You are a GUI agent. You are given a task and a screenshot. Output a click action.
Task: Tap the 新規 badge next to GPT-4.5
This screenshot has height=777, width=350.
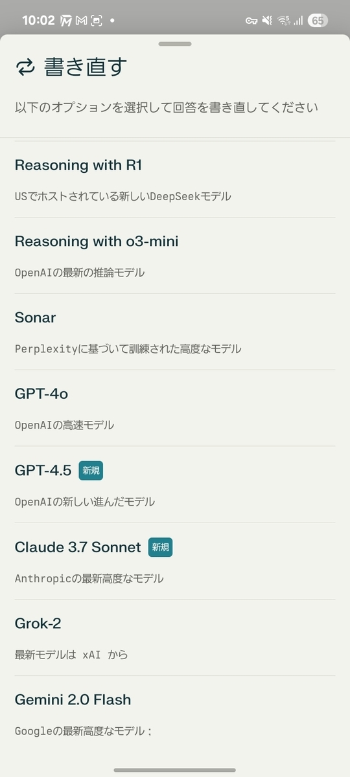pyautogui.click(x=91, y=471)
